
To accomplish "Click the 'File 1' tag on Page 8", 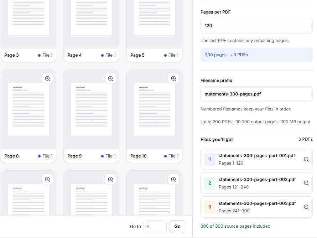I will 45,156.
